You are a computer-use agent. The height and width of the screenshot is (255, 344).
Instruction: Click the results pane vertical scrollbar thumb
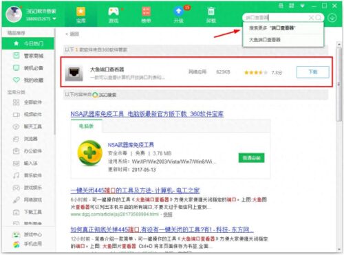(339, 85)
